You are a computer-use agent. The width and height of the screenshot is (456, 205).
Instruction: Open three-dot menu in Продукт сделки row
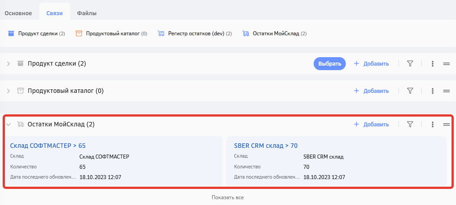point(432,64)
